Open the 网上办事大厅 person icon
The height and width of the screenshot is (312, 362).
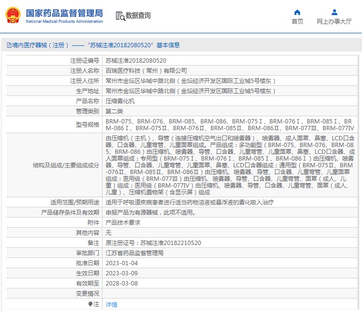pos(334,12)
